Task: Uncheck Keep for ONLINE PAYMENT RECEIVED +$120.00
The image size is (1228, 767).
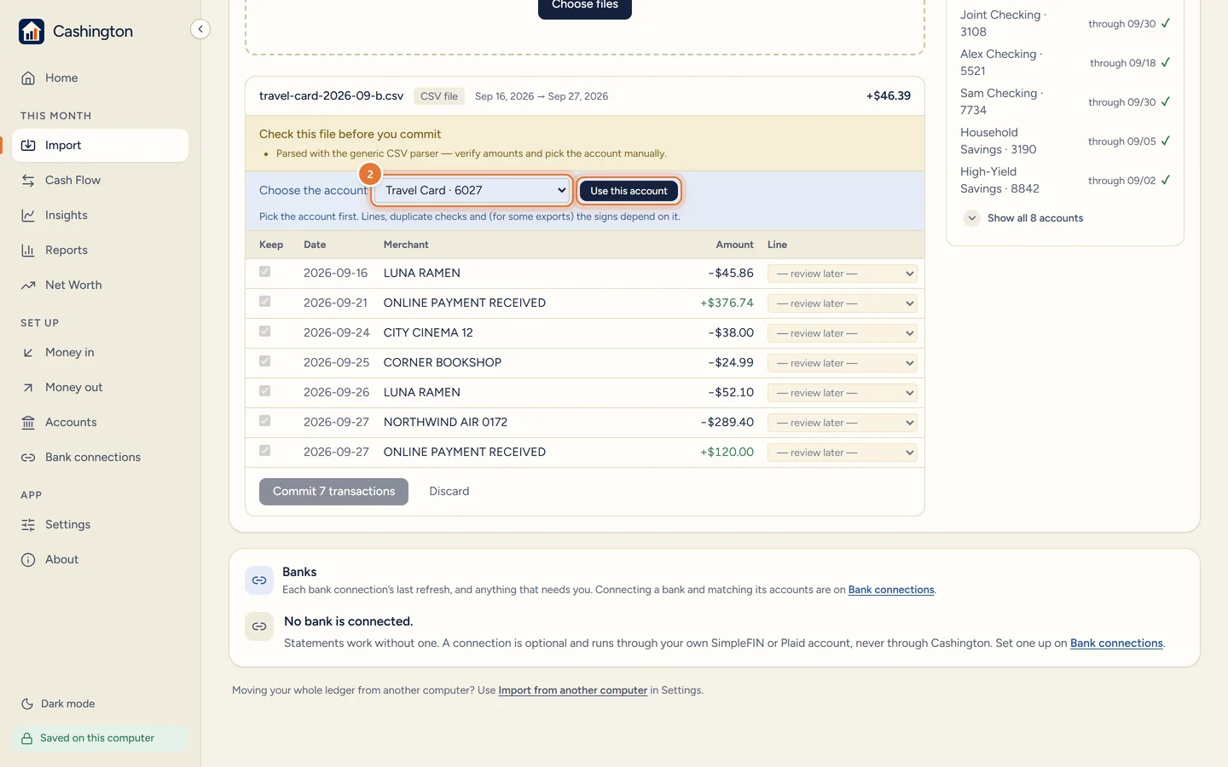Action: pyautogui.click(x=265, y=451)
